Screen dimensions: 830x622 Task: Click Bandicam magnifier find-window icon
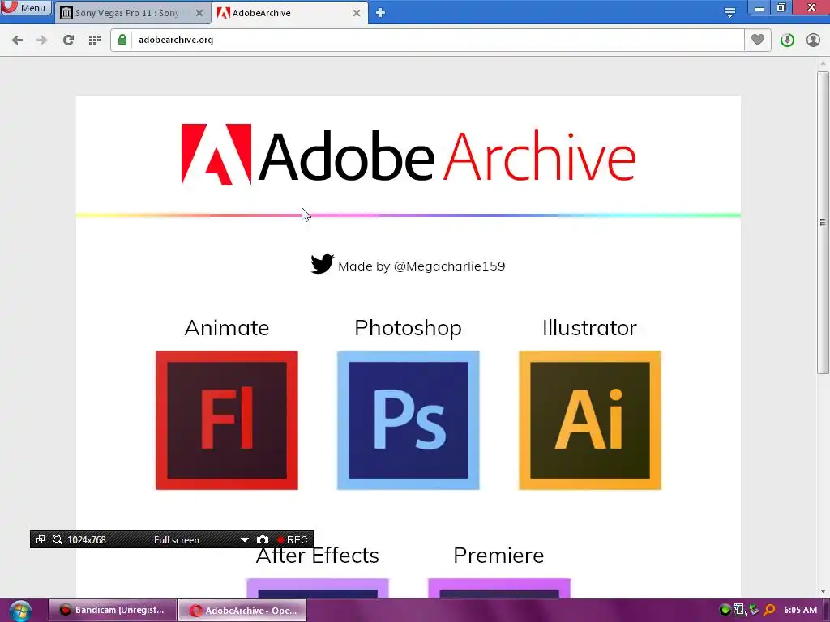[58, 539]
